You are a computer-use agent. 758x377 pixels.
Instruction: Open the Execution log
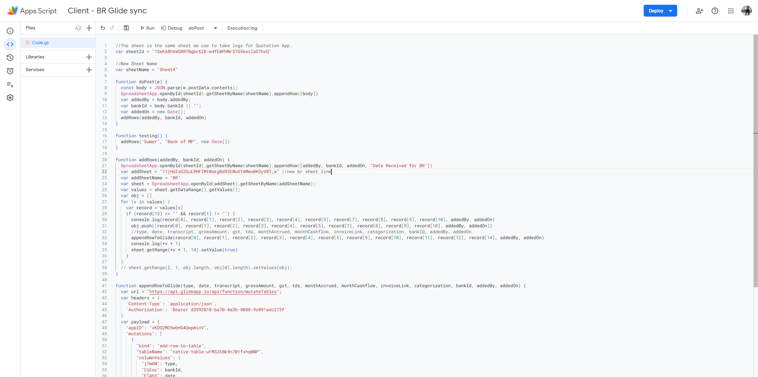pos(242,28)
